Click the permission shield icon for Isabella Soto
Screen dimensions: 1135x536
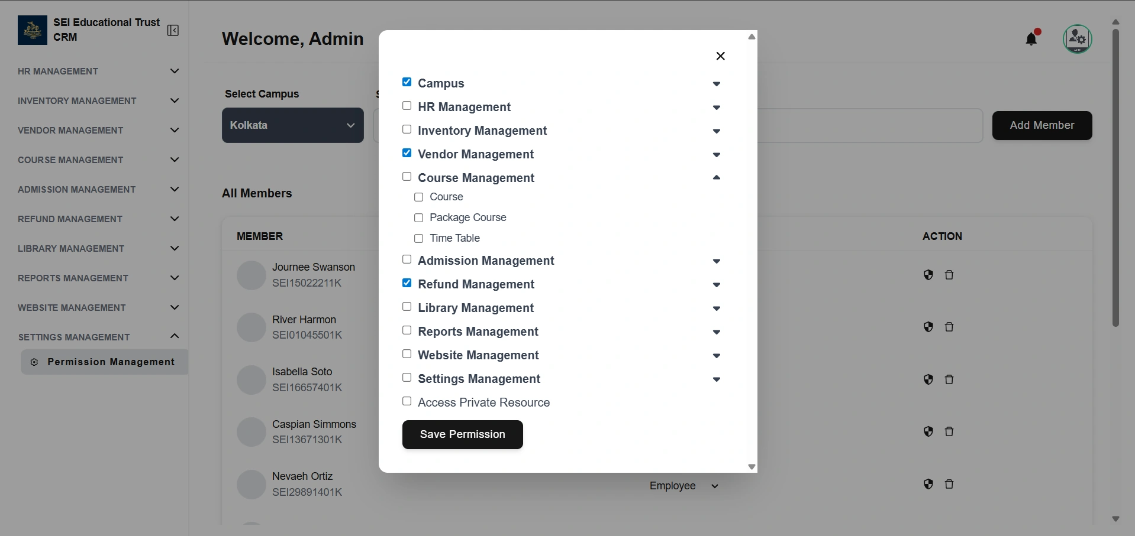coord(928,379)
